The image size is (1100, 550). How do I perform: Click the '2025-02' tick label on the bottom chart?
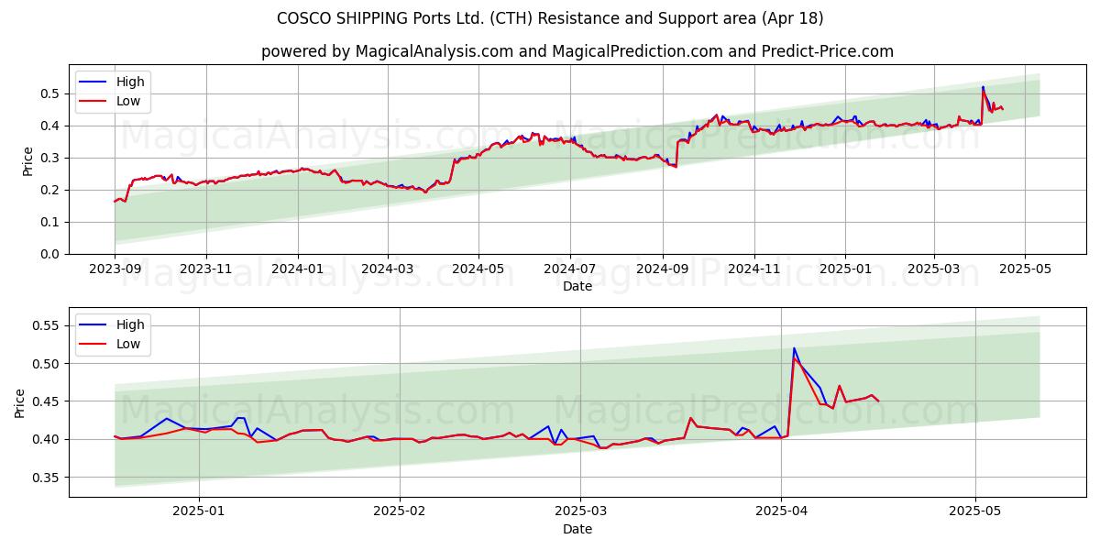(x=399, y=512)
